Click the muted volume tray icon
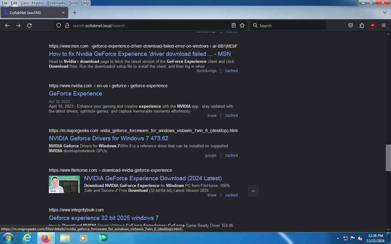Viewport: 391px width, 244px height. [360, 238]
